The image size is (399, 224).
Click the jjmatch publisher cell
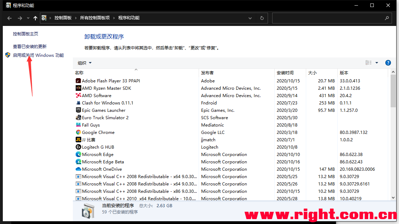(x=208, y=140)
